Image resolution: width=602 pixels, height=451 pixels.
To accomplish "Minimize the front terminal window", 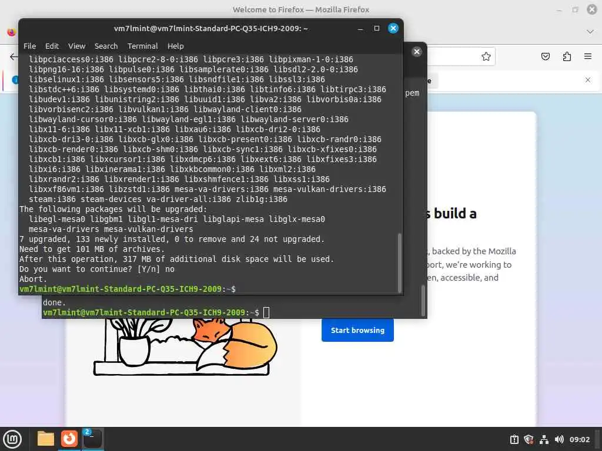I will click(360, 28).
